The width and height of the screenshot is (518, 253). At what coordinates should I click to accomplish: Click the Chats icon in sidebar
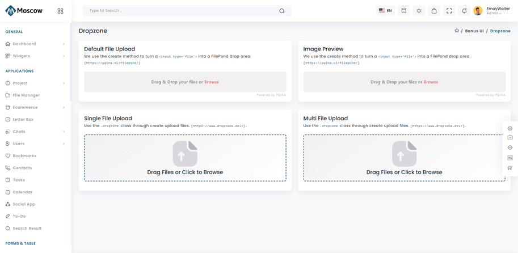(x=8, y=132)
